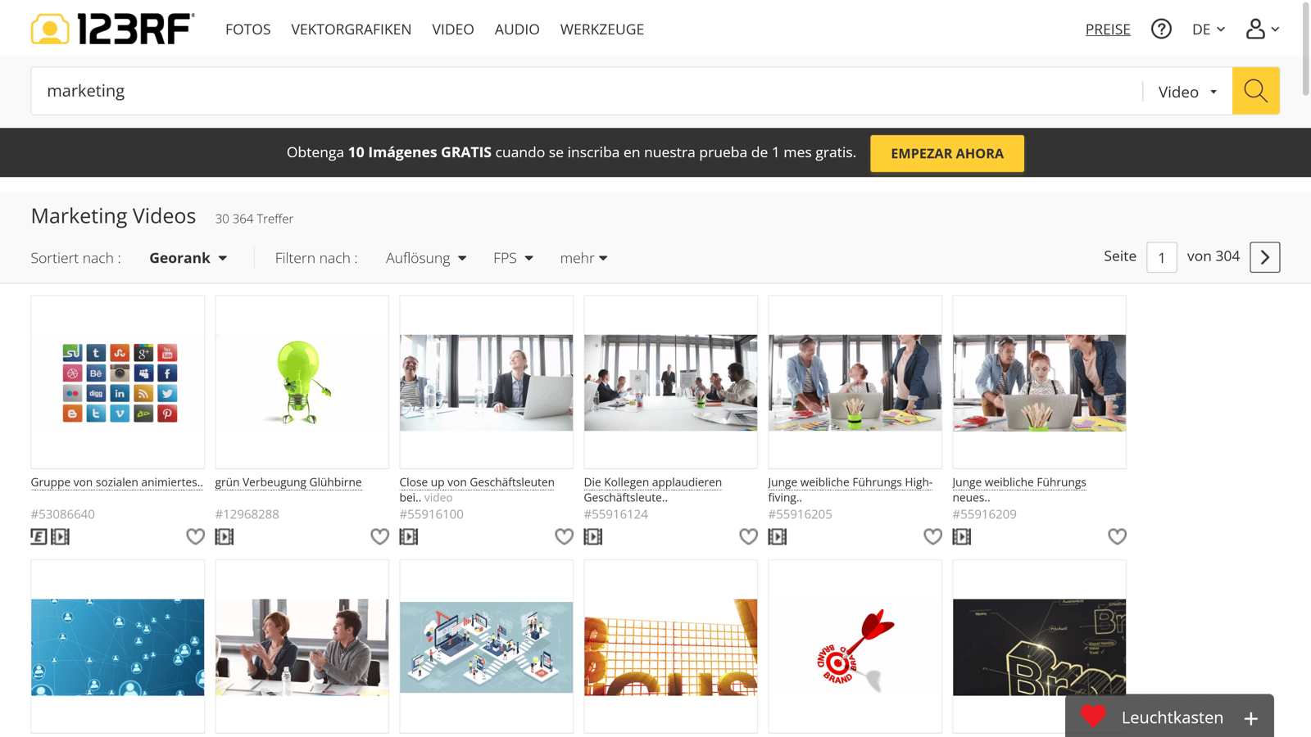The height and width of the screenshot is (737, 1311).
Task: Favorite the grün Verbeugung Glühbirne video
Action: coord(379,536)
